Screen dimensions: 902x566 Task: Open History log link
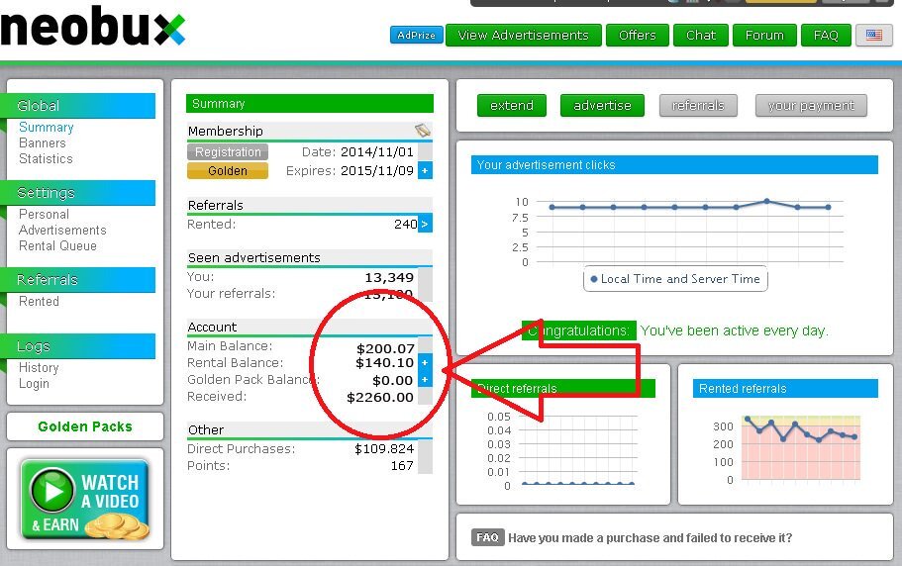point(39,367)
